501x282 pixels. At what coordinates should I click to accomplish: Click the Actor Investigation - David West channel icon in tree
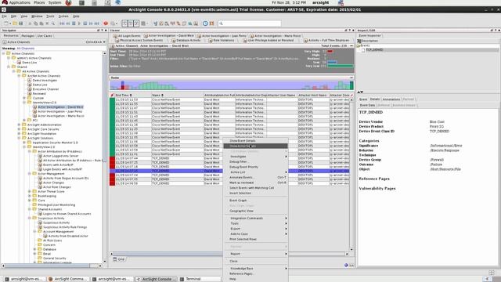coord(34,107)
